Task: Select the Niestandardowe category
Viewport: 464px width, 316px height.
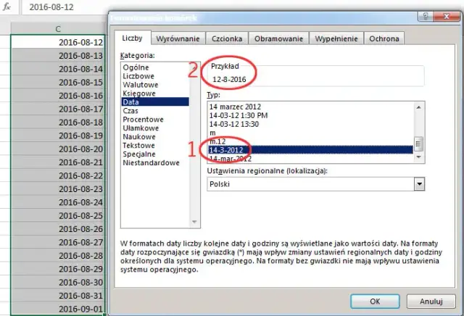Action: (x=151, y=163)
